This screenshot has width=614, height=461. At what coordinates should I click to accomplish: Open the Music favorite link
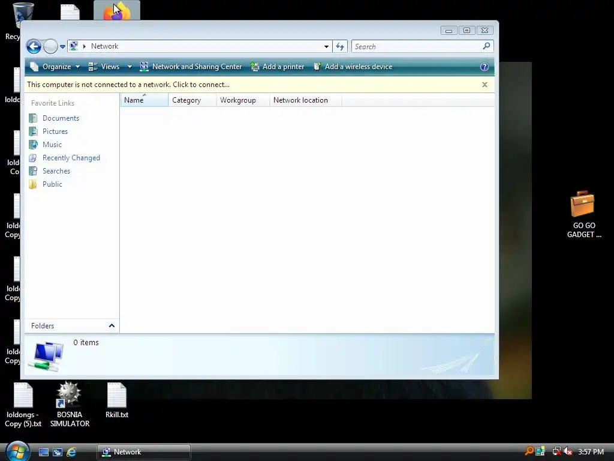click(52, 145)
